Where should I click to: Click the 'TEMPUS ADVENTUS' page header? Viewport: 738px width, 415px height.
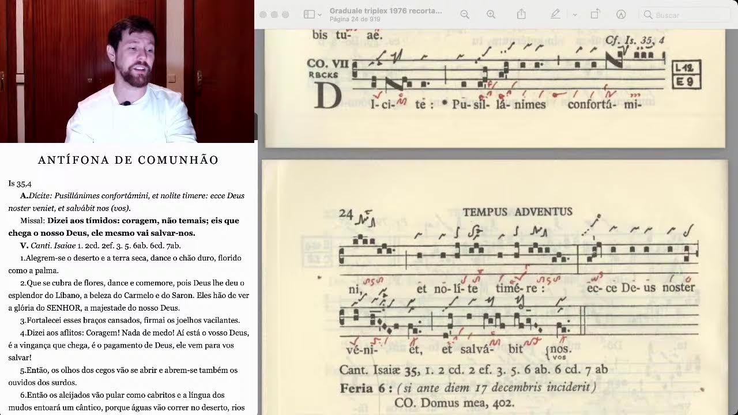tap(517, 212)
